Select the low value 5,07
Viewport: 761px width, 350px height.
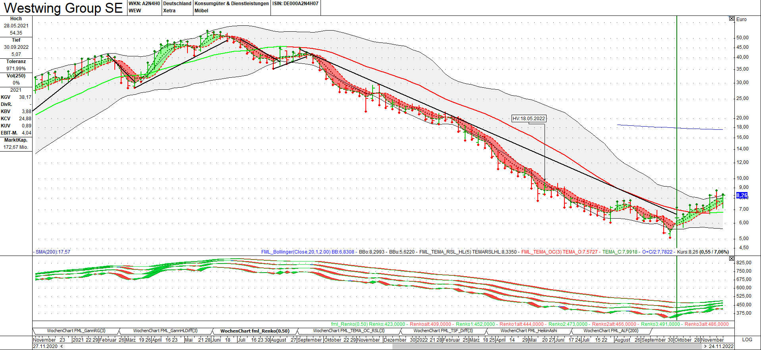tap(16, 54)
